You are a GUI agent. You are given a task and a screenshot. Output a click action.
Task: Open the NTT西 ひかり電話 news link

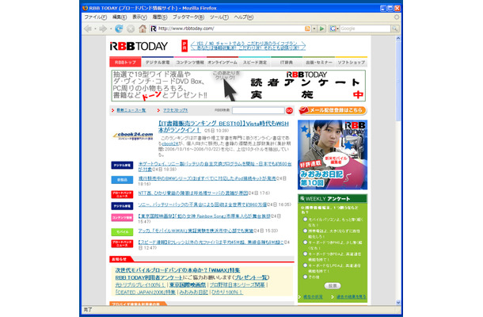point(193,193)
